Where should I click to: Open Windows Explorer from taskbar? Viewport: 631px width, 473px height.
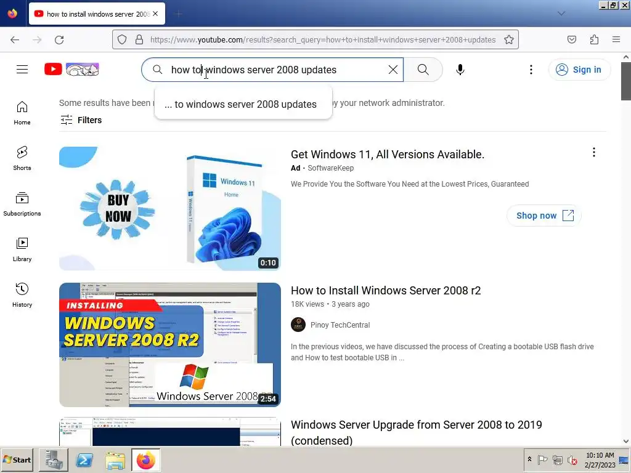click(x=115, y=459)
